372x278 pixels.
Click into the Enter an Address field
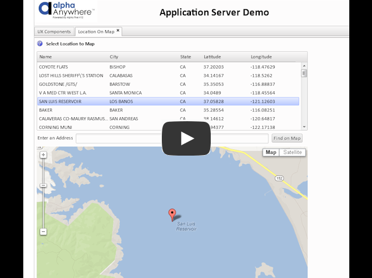(x=172, y=138)
